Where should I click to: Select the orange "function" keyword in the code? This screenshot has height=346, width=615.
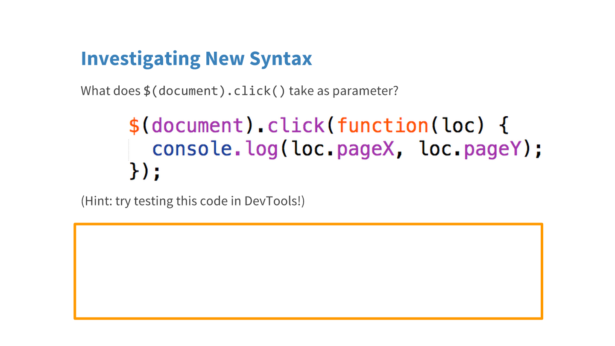pyautogui.click(x=383, y=126)
